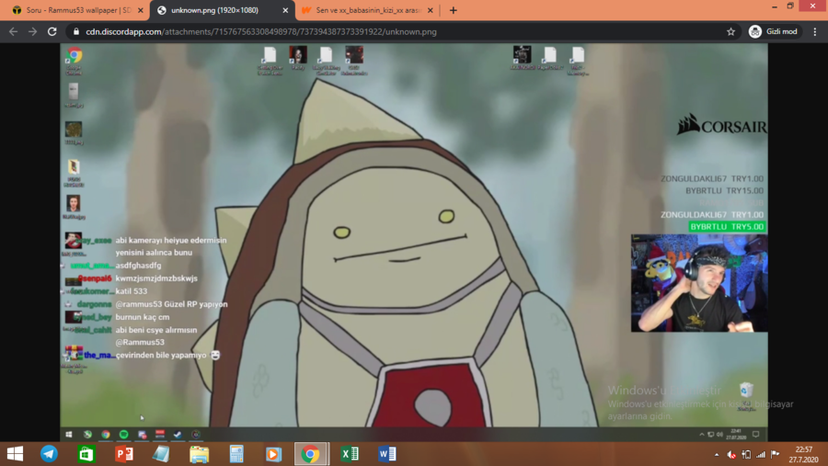Launch Telegram from the taskbar
Image resolution: width=828 pixels, height=466 pixels.
coord(49,454)
